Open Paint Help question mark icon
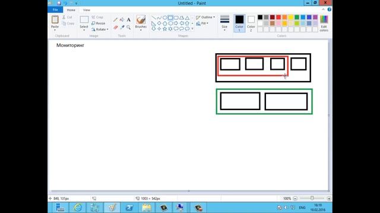Screen dimensions: 380x213 pyautogui.click(x=329, y=9)
